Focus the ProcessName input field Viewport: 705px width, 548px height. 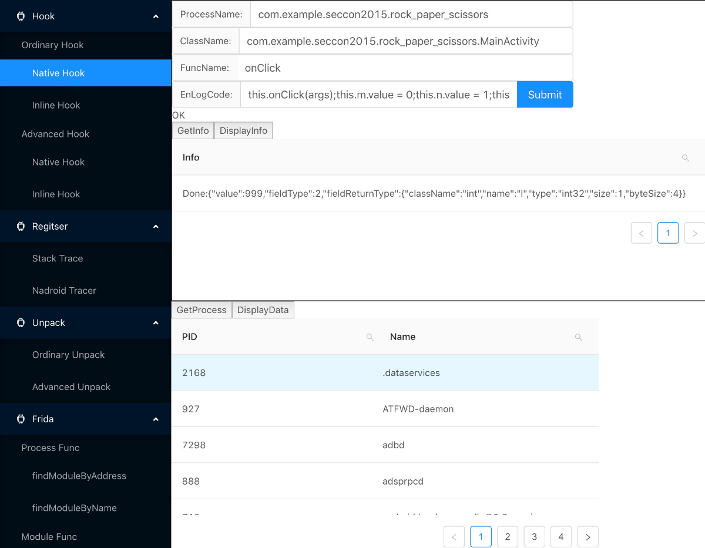tap(411, 14)
